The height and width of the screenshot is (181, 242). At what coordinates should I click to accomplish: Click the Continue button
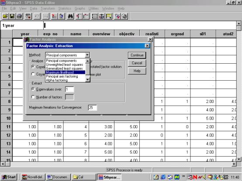pyautogui.click(x=137, y=55)
